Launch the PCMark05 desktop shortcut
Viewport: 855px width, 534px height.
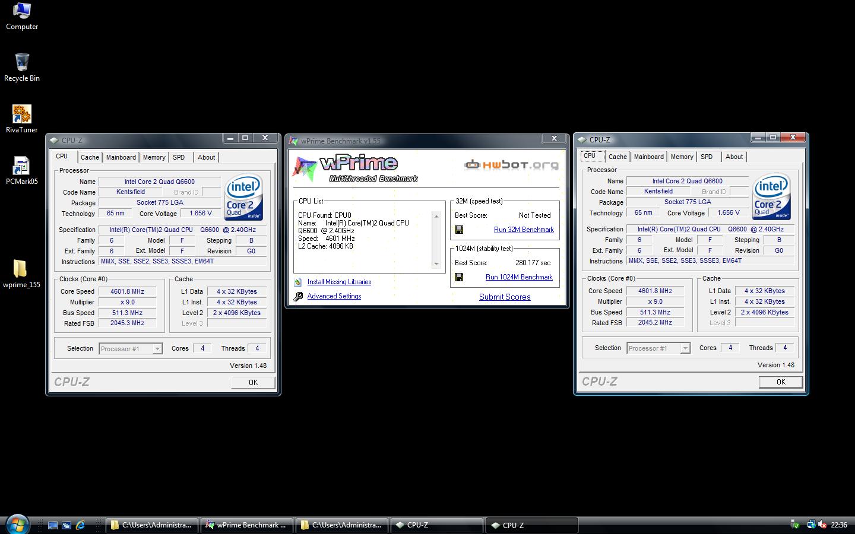(21, 171)
